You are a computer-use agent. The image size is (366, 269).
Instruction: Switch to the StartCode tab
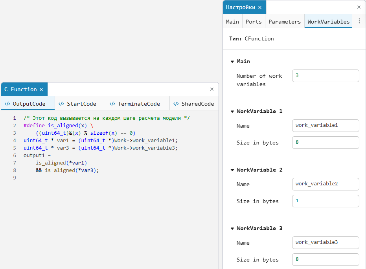tap(80, 104)
